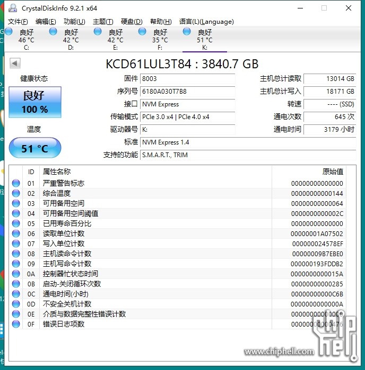Click status orb for attribute 0E 介质与数据完整性错误计数
365x370 pixels.
click(16, 314)
